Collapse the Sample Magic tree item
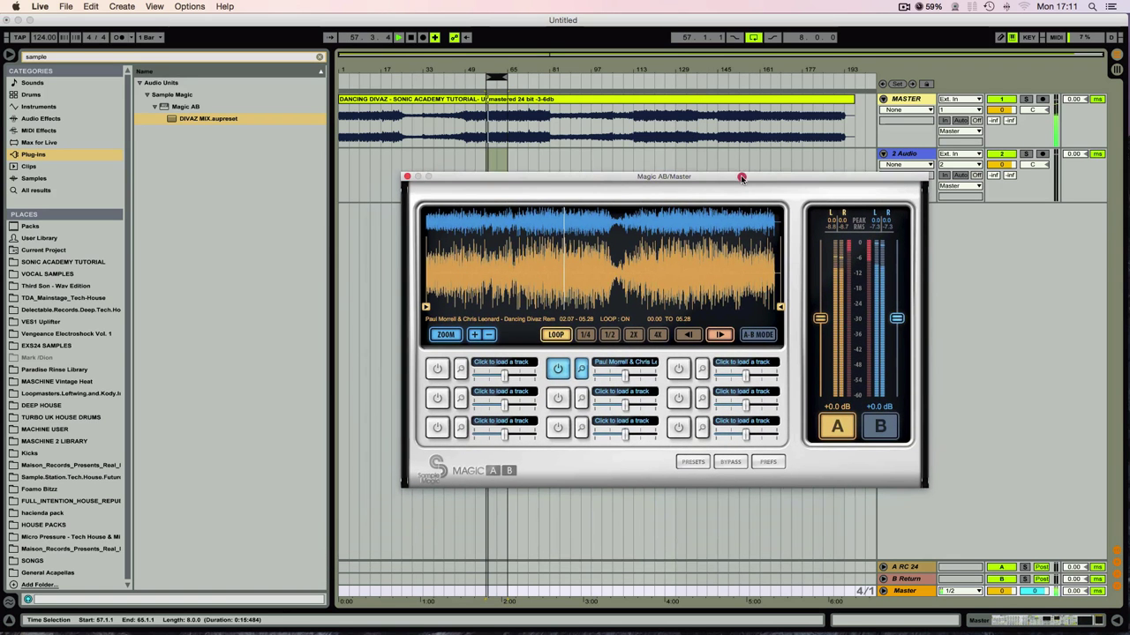This screenshot has height=635, width=1130. (x=147, y=94)
